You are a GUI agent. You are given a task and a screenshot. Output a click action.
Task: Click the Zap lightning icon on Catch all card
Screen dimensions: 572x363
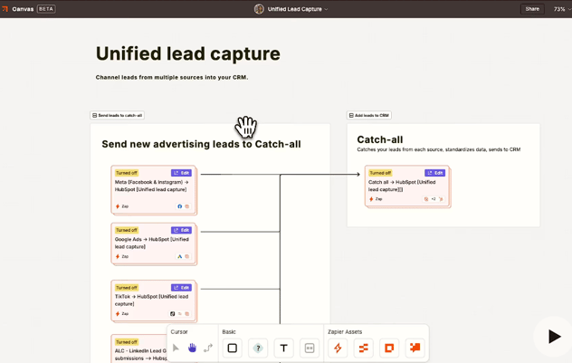click(x=371, y=199)
